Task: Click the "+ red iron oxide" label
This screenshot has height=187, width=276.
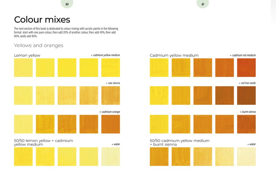Action: [247, 83]
